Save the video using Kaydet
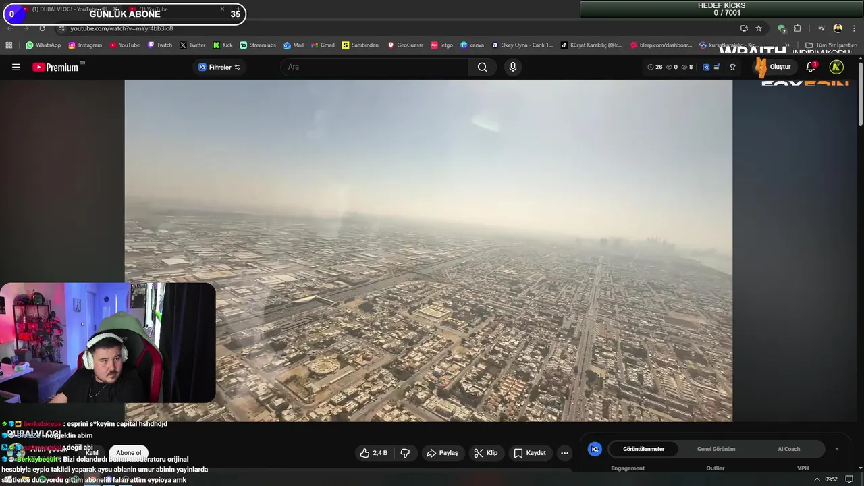This screenshot has height=486, width=864. pyautogui.click(x=530, y=453)
